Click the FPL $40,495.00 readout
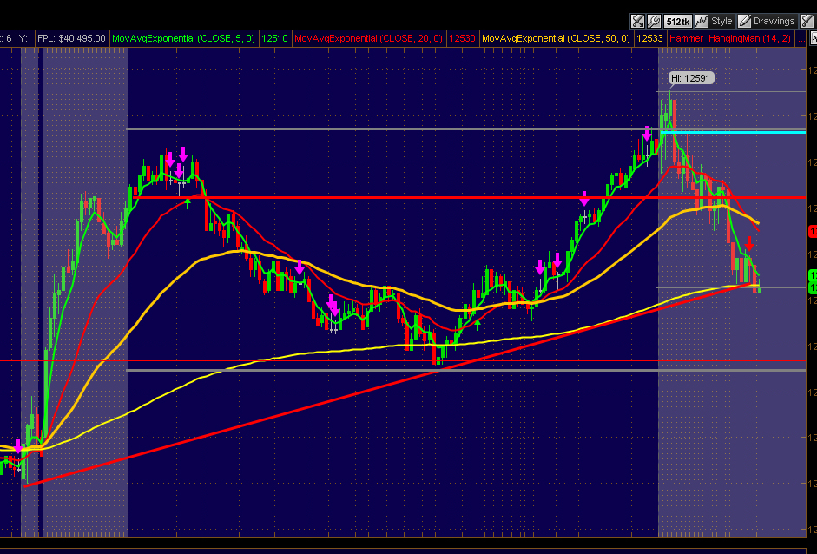The width and height of the screenshot is (817, 554). click(x=71, y=38)
